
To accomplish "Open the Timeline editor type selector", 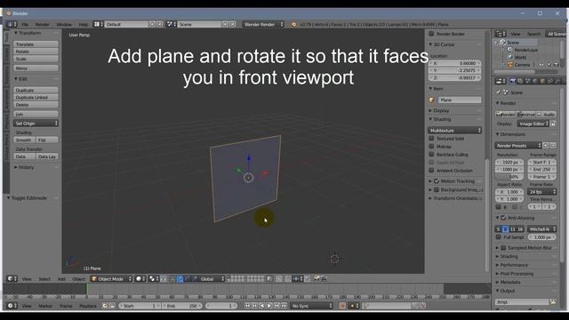I will (12, 306).
